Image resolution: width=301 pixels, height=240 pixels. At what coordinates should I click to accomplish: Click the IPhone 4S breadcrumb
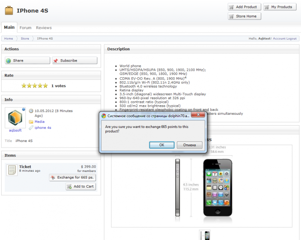[45, 38]
